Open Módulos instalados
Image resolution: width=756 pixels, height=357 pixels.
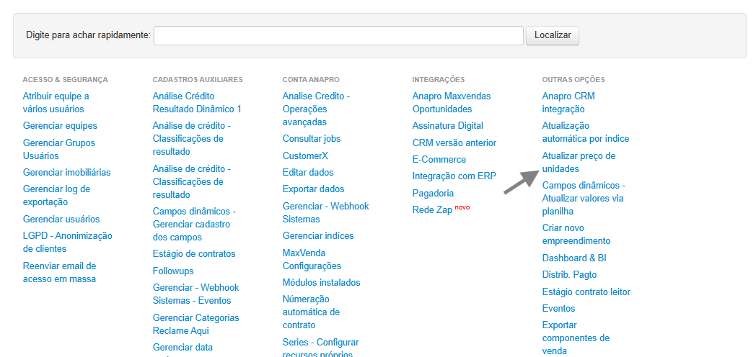[x=321, y=283]
